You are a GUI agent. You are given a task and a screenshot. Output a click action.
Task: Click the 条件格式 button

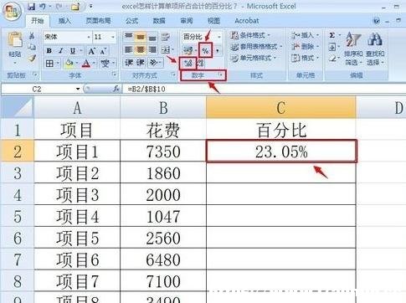[250, 35]
